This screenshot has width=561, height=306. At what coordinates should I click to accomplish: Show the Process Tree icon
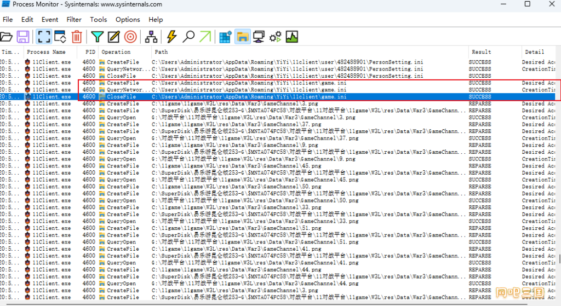click(151, 37)
